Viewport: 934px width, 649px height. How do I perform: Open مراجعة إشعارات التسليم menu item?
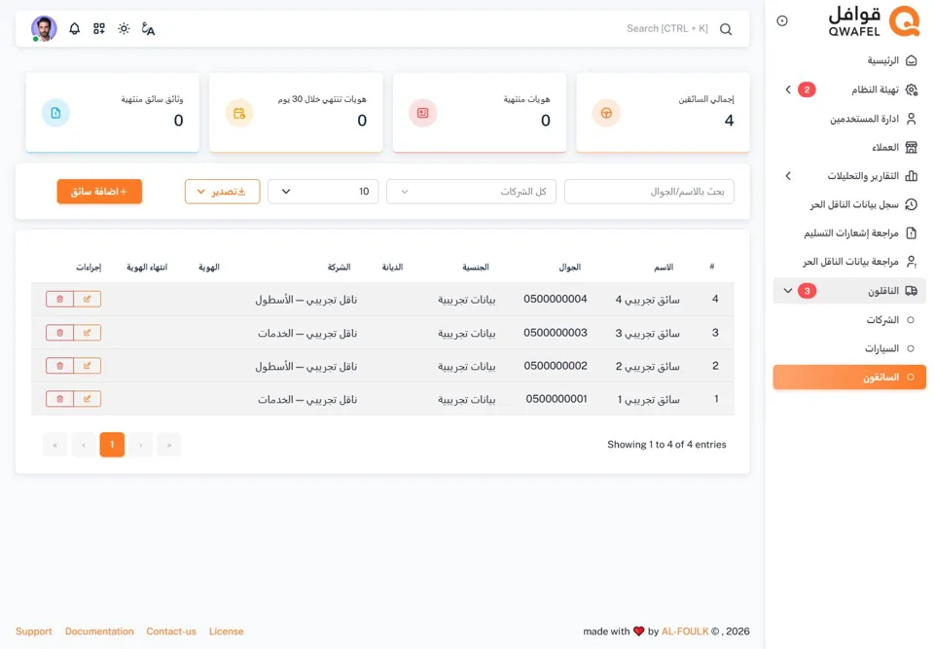[850, 233]
